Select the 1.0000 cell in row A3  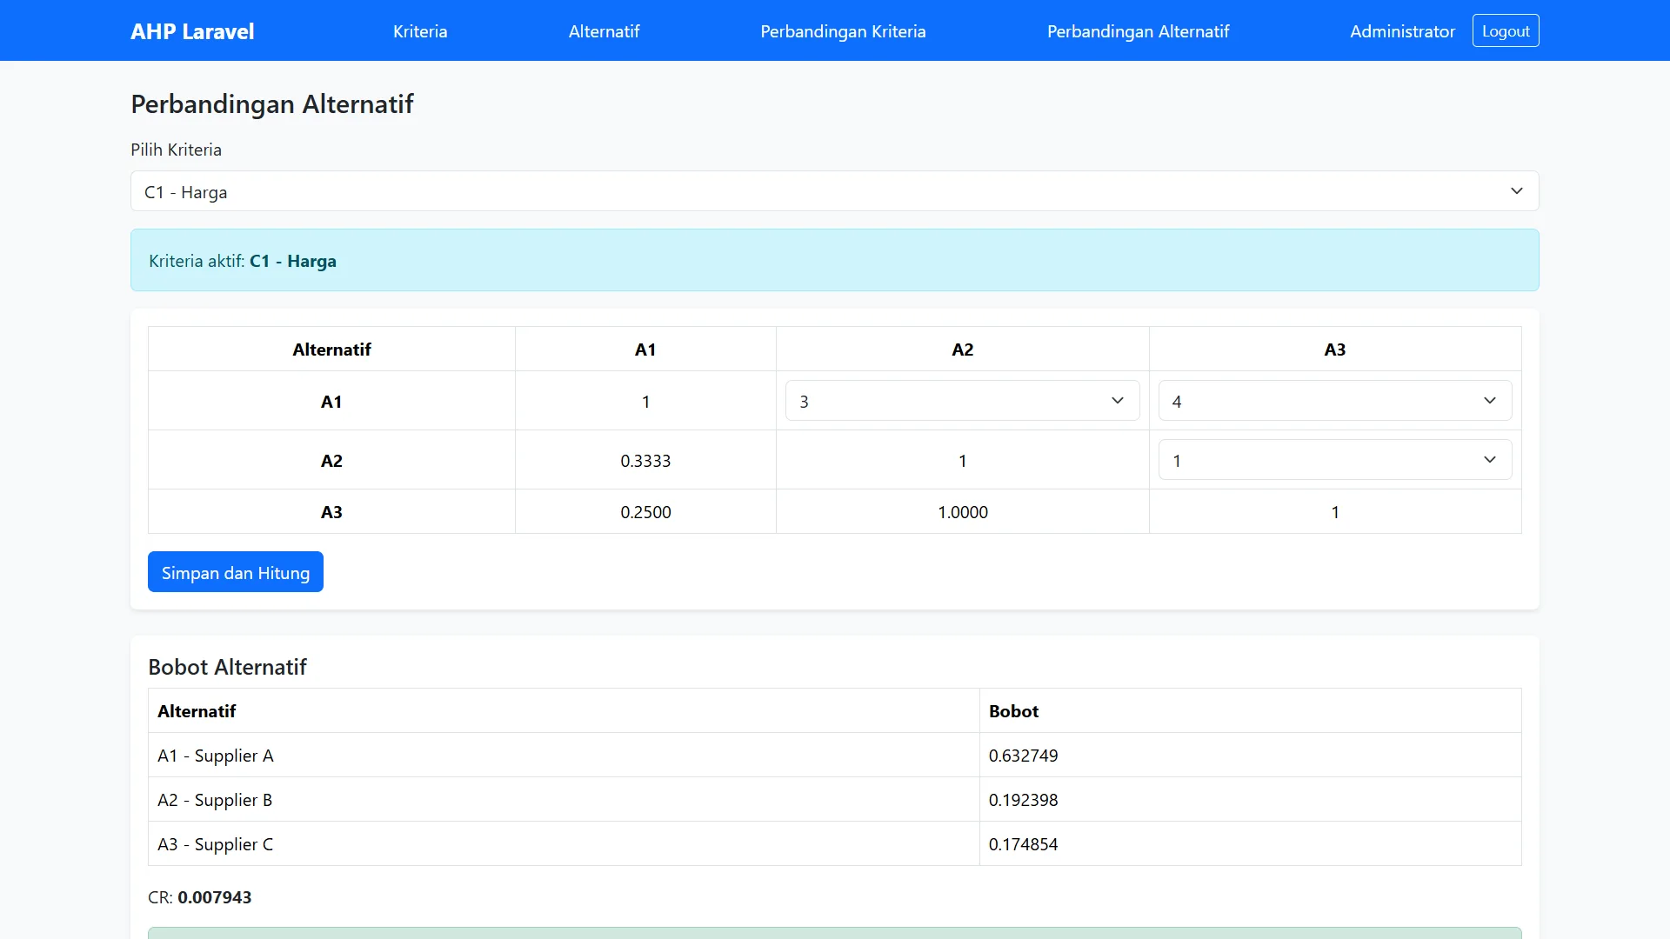click(963, 512)
